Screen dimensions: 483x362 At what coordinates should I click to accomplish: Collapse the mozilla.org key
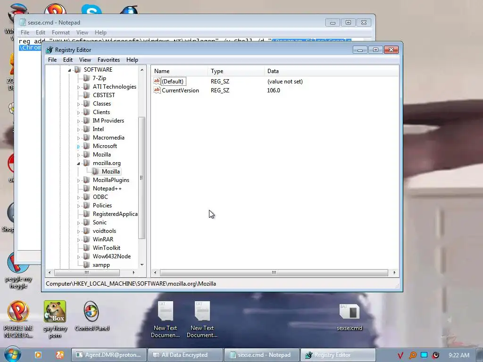point(78,164)
